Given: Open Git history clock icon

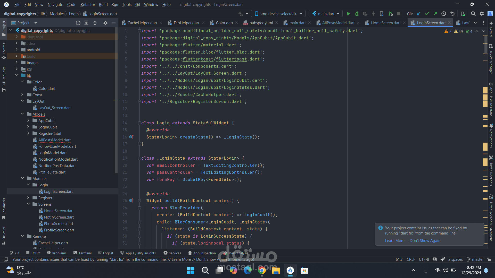Looking at the screenshot, I should (x=444, y=14).
